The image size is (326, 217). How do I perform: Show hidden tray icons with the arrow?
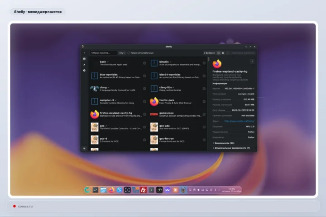[x=219, y=190]
